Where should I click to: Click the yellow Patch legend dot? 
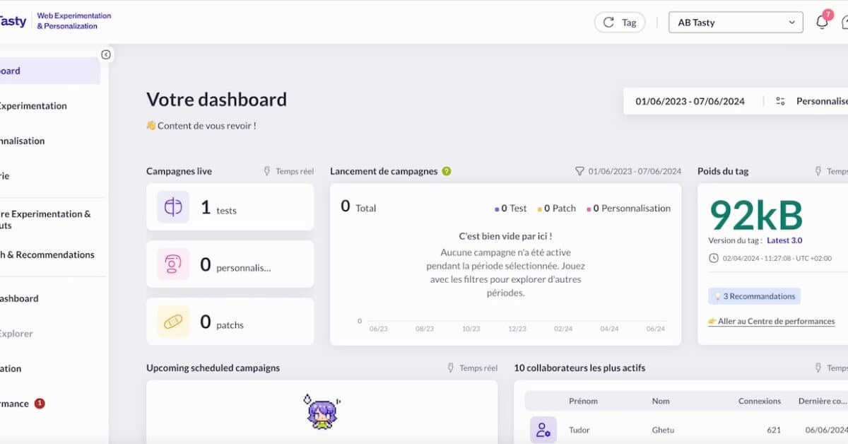coord(539,209)
